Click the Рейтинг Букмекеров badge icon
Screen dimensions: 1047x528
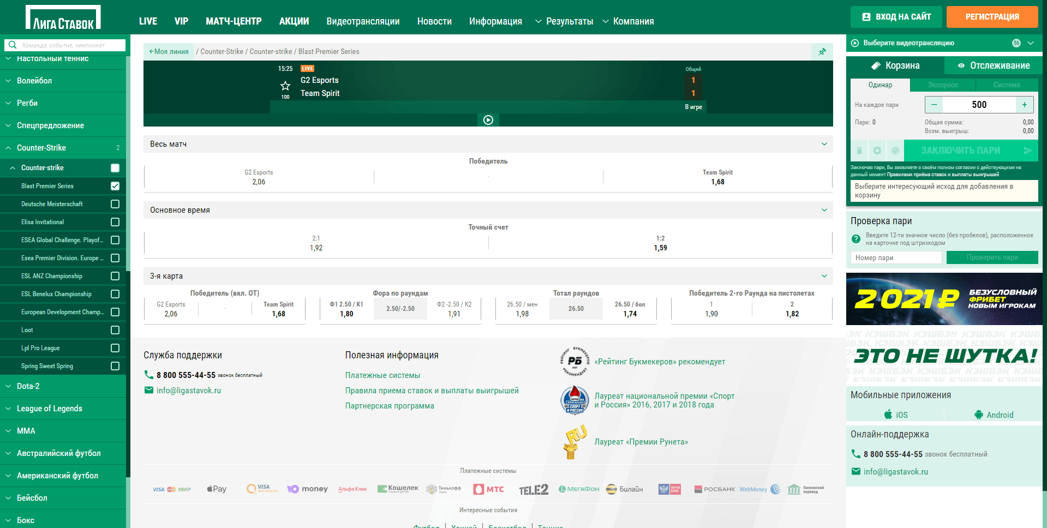click(575, 361)
